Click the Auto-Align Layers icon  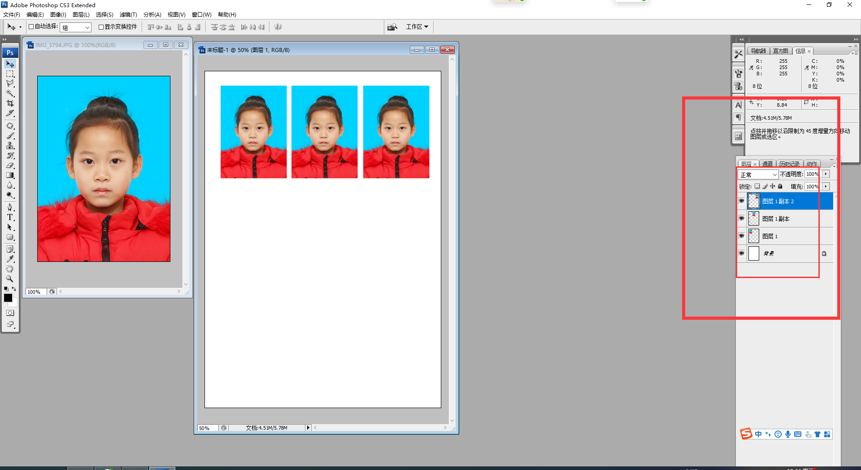point(278,27)
